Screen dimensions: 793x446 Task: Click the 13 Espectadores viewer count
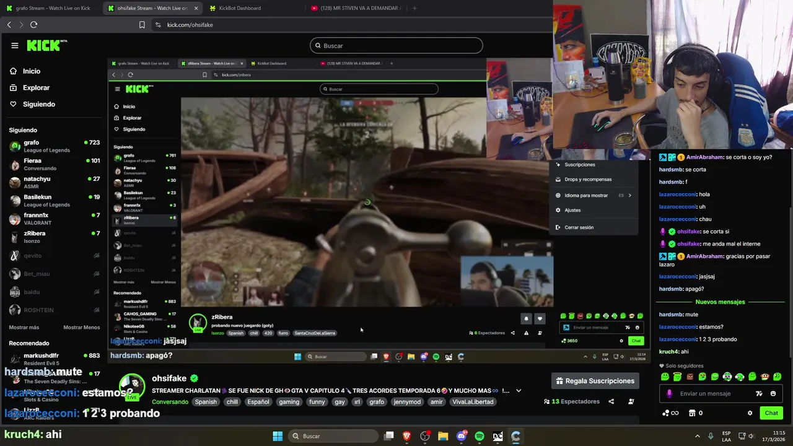(571, 401)
